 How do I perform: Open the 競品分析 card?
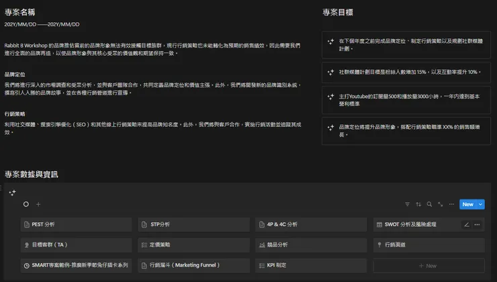(x=311, y=245)
